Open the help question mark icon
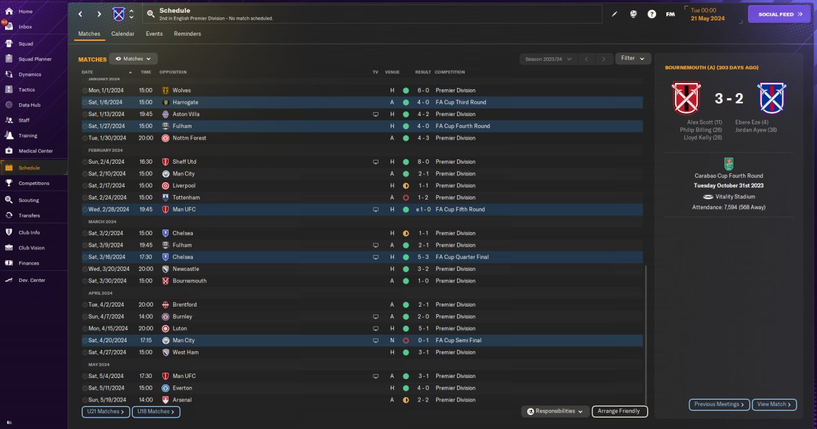Screen dimensions: 817x429 tap(652, 14)
